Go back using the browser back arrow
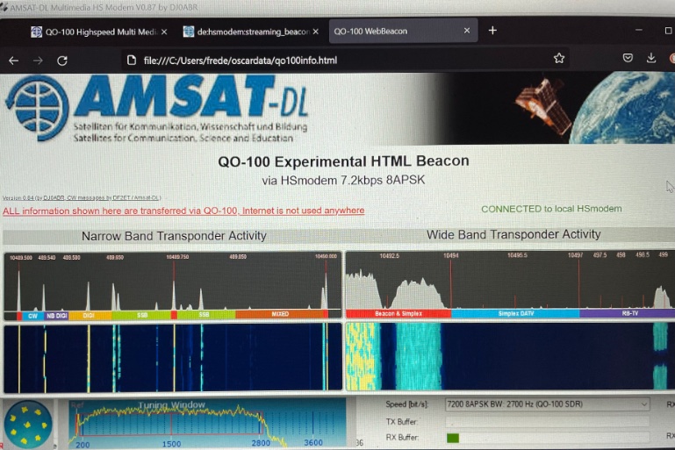 coord(14,61)
